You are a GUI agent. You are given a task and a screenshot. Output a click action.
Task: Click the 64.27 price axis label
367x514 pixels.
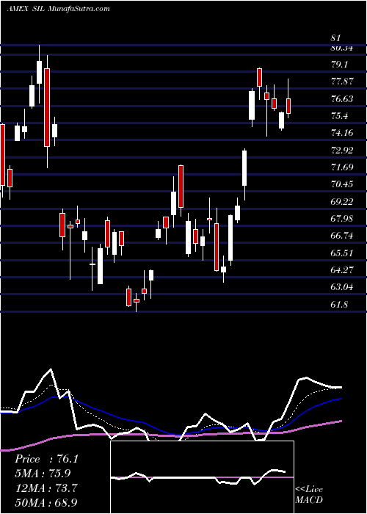[x=342, y=270]
